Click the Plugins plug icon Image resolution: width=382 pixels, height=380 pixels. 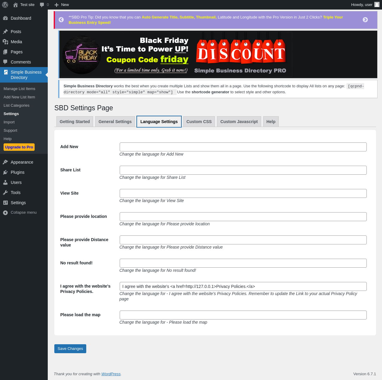click(5, 172)
